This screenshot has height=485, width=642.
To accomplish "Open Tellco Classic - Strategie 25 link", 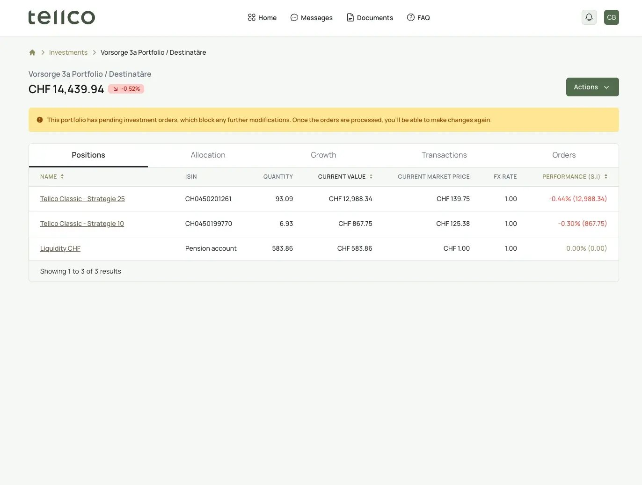I will pos(82,199).
